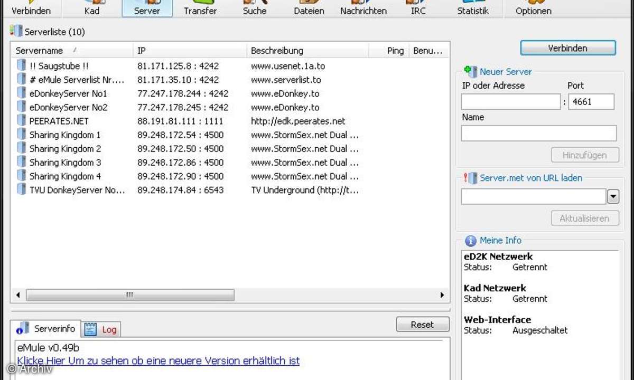
Task: Sort list by IP column header
Action: click(189, 51)
